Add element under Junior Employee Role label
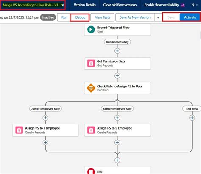Viewport: 201px width, 174px height. [x=45, y=118]
